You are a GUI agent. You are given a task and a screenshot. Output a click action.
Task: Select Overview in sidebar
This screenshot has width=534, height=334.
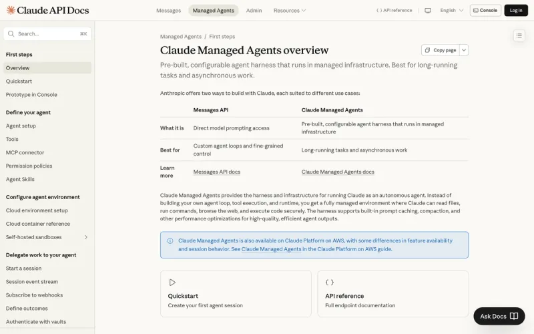[x=47, y=68]
